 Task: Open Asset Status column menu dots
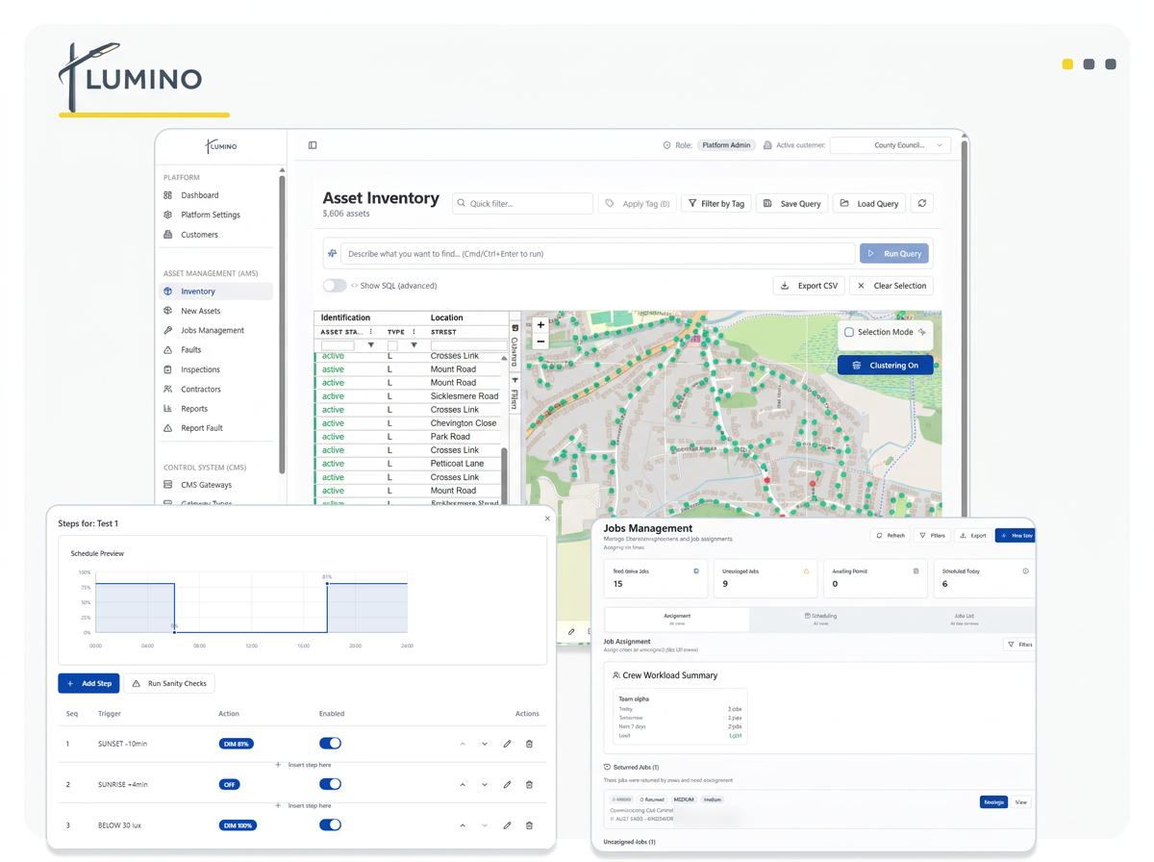point(371,332)
